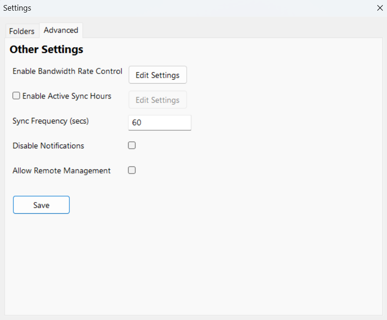Close the Settings window
387x320 pixels.
point(380,8)
